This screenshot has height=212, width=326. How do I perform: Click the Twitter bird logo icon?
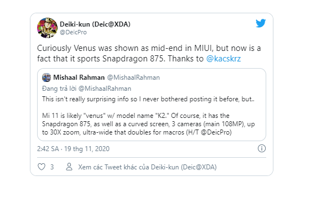point(261,23)
